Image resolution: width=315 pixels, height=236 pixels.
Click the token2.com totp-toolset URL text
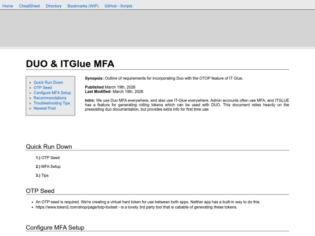coord(76,207)
